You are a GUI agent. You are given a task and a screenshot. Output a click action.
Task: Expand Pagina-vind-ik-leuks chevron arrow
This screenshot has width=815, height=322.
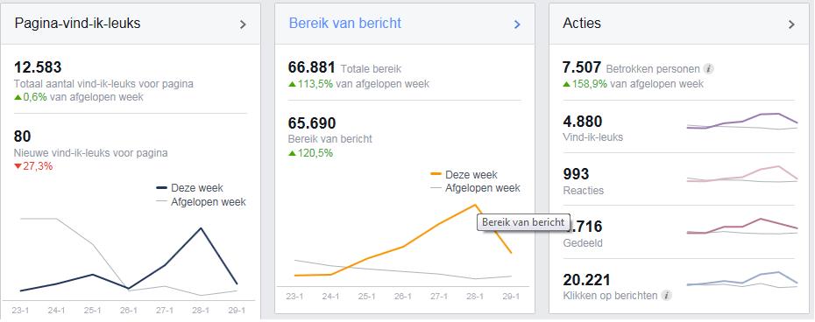[x=243, y=24]
